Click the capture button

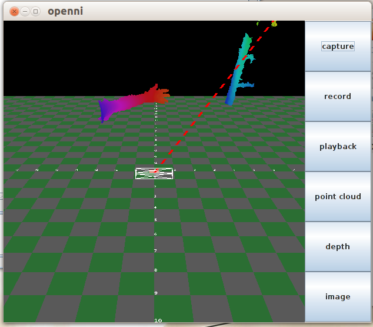(x=338, y=46)
